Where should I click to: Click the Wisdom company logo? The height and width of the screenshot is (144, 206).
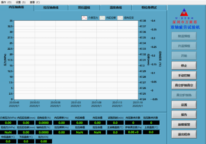(184, 14)
